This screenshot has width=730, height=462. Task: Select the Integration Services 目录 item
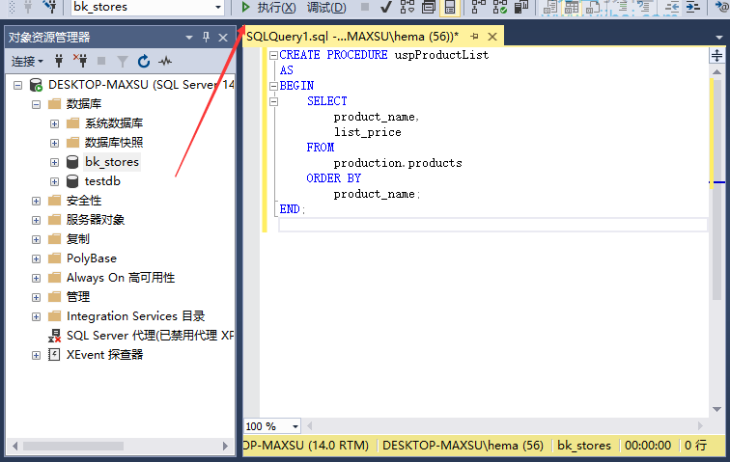coord(135,316)
